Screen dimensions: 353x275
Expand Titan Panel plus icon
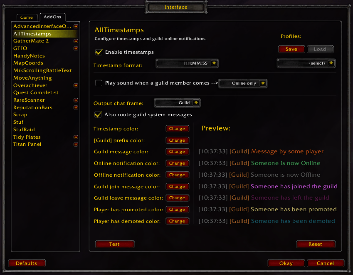click(76, 145)
